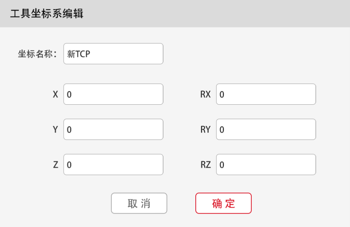Focus the X coordinate input field

click(x=113, y=94)
